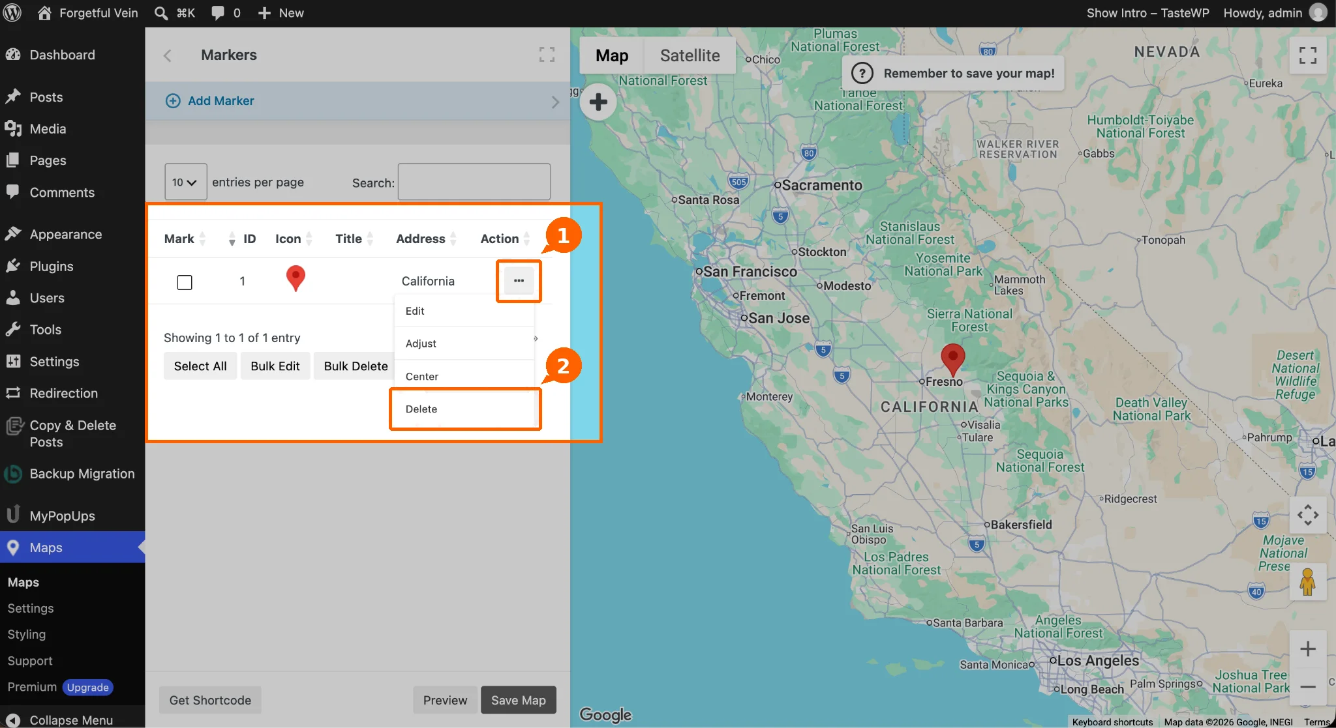This screenshot has width=1336, height=728.
Task: Go back using Markers panel arrow
Action: tap(168, 55)
